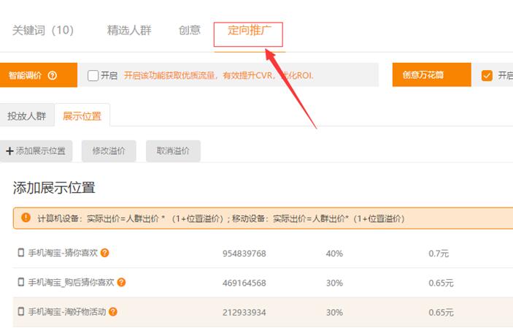Select the 定向推广 tab
Screen dimensions: 513x328
coord(248,30)
